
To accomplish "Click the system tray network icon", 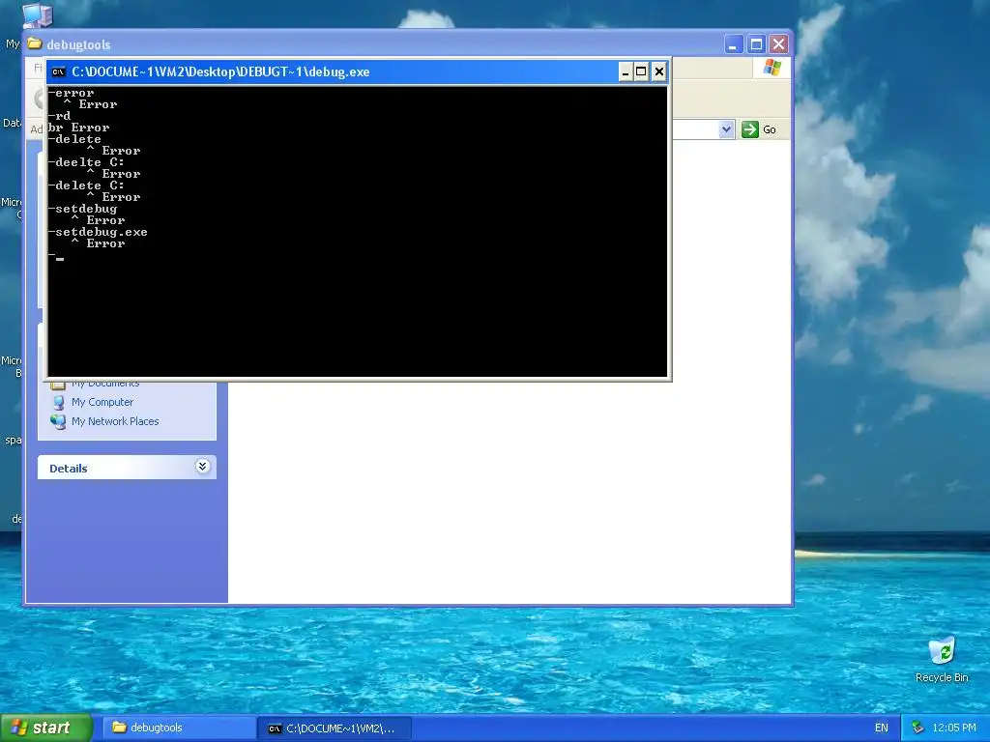I will point(917,728).
